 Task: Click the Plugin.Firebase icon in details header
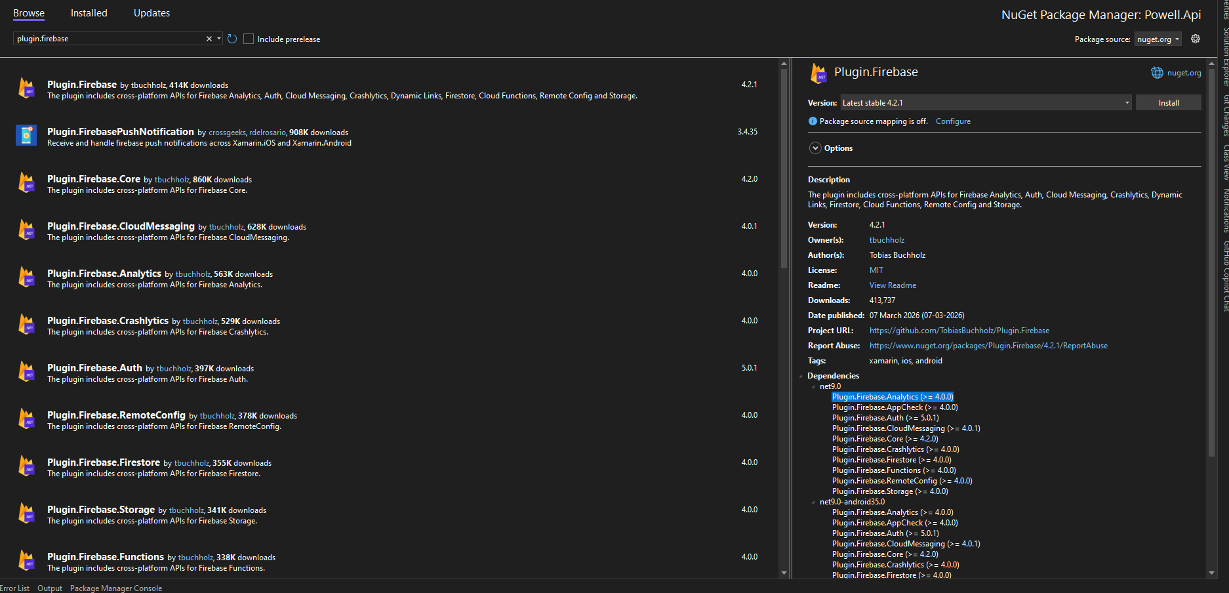[x=818, y=73]
